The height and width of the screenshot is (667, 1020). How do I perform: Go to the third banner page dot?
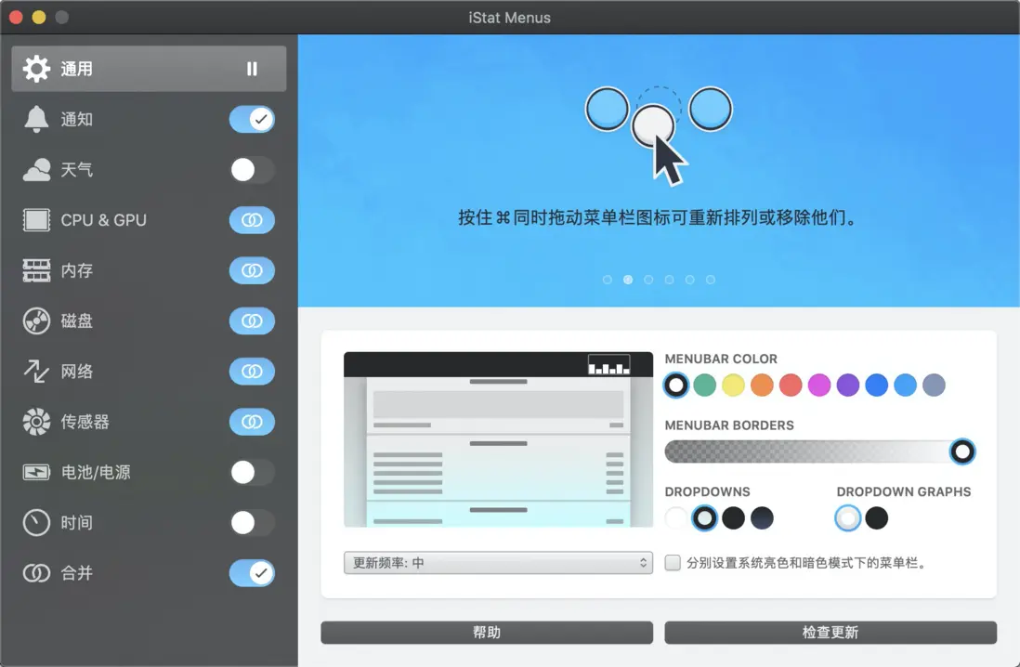click(648, 280)
